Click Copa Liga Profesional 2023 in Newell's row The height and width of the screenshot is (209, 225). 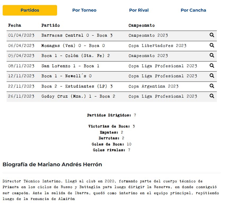tap(163, 76)
